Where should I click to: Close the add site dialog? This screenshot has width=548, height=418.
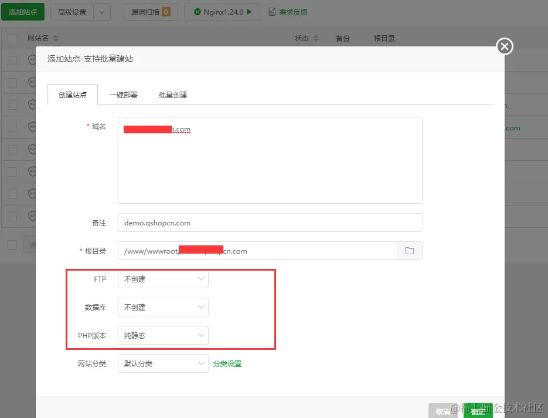click(x=504, y=46)
